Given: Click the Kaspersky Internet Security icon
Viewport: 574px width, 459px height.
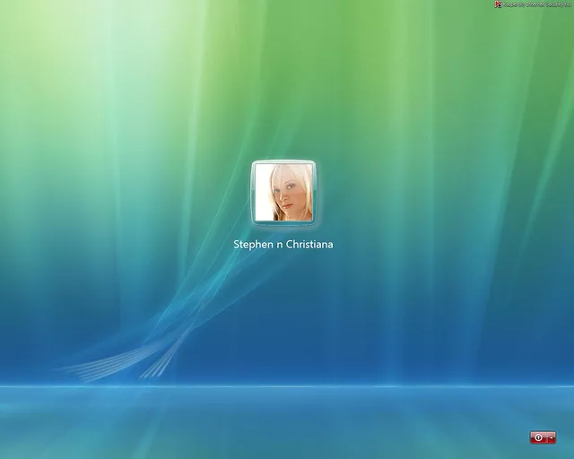Looking at the screenshot, I should point(498,4).
